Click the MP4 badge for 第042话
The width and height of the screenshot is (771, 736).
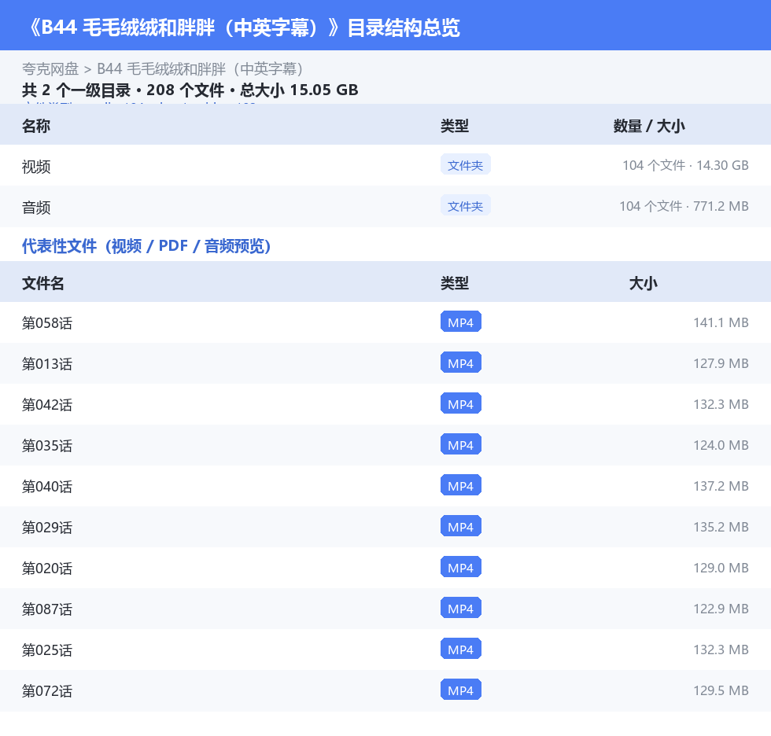pos(461,403)
